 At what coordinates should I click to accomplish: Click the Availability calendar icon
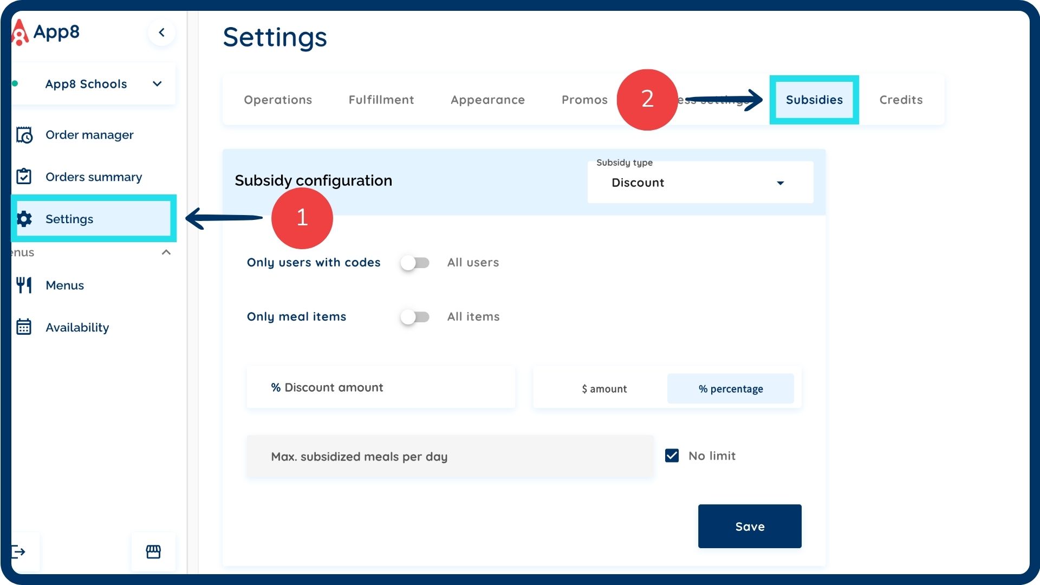[24, 327]
